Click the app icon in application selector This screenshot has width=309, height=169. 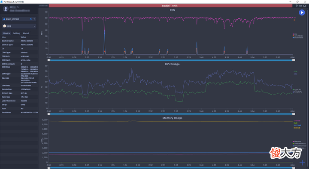5,26
